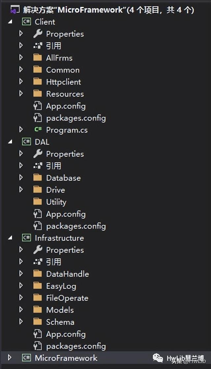Click the Client project C# icon

click(x=26, y=22)
